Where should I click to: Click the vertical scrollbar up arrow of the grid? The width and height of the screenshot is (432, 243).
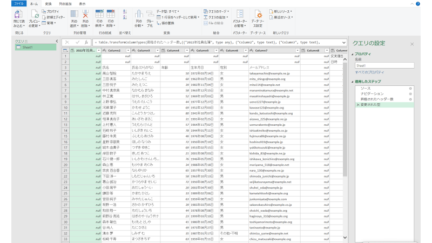click(x=345, y=59)
